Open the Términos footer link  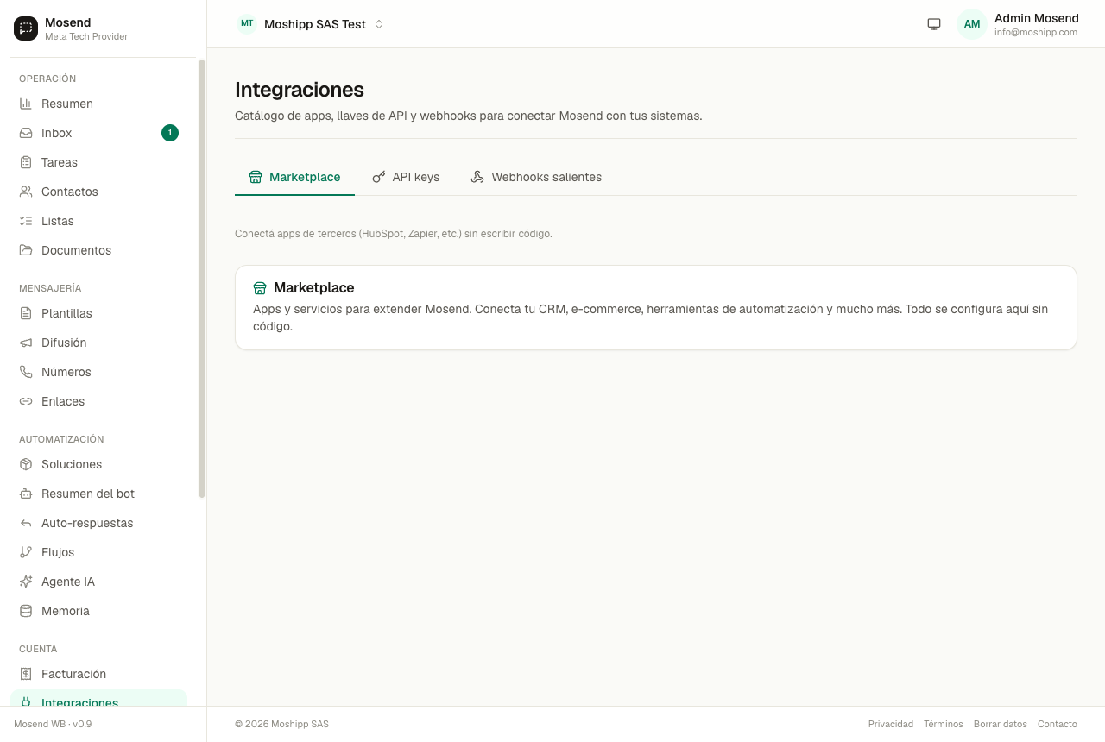point(944,724)
